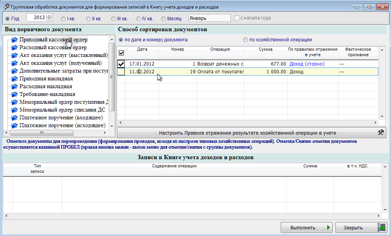391x236 pixels.
Task: Click up arrow of document tree scrollbar
Action: pos(112,40)
